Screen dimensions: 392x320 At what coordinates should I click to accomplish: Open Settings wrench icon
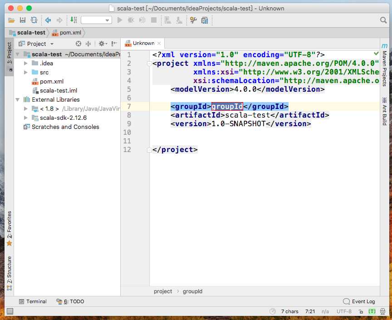tap(193, 20)
